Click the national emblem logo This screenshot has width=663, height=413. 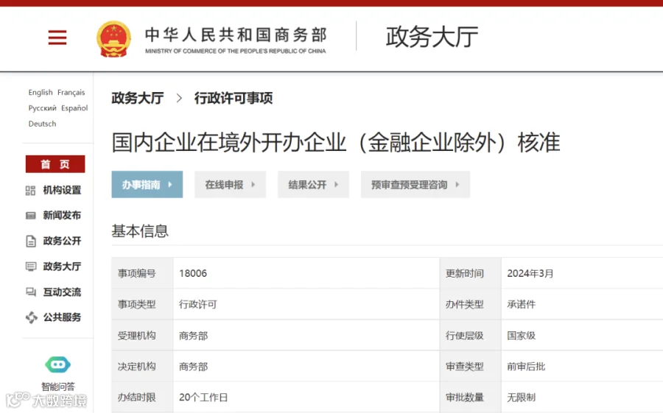coord(113,39)
